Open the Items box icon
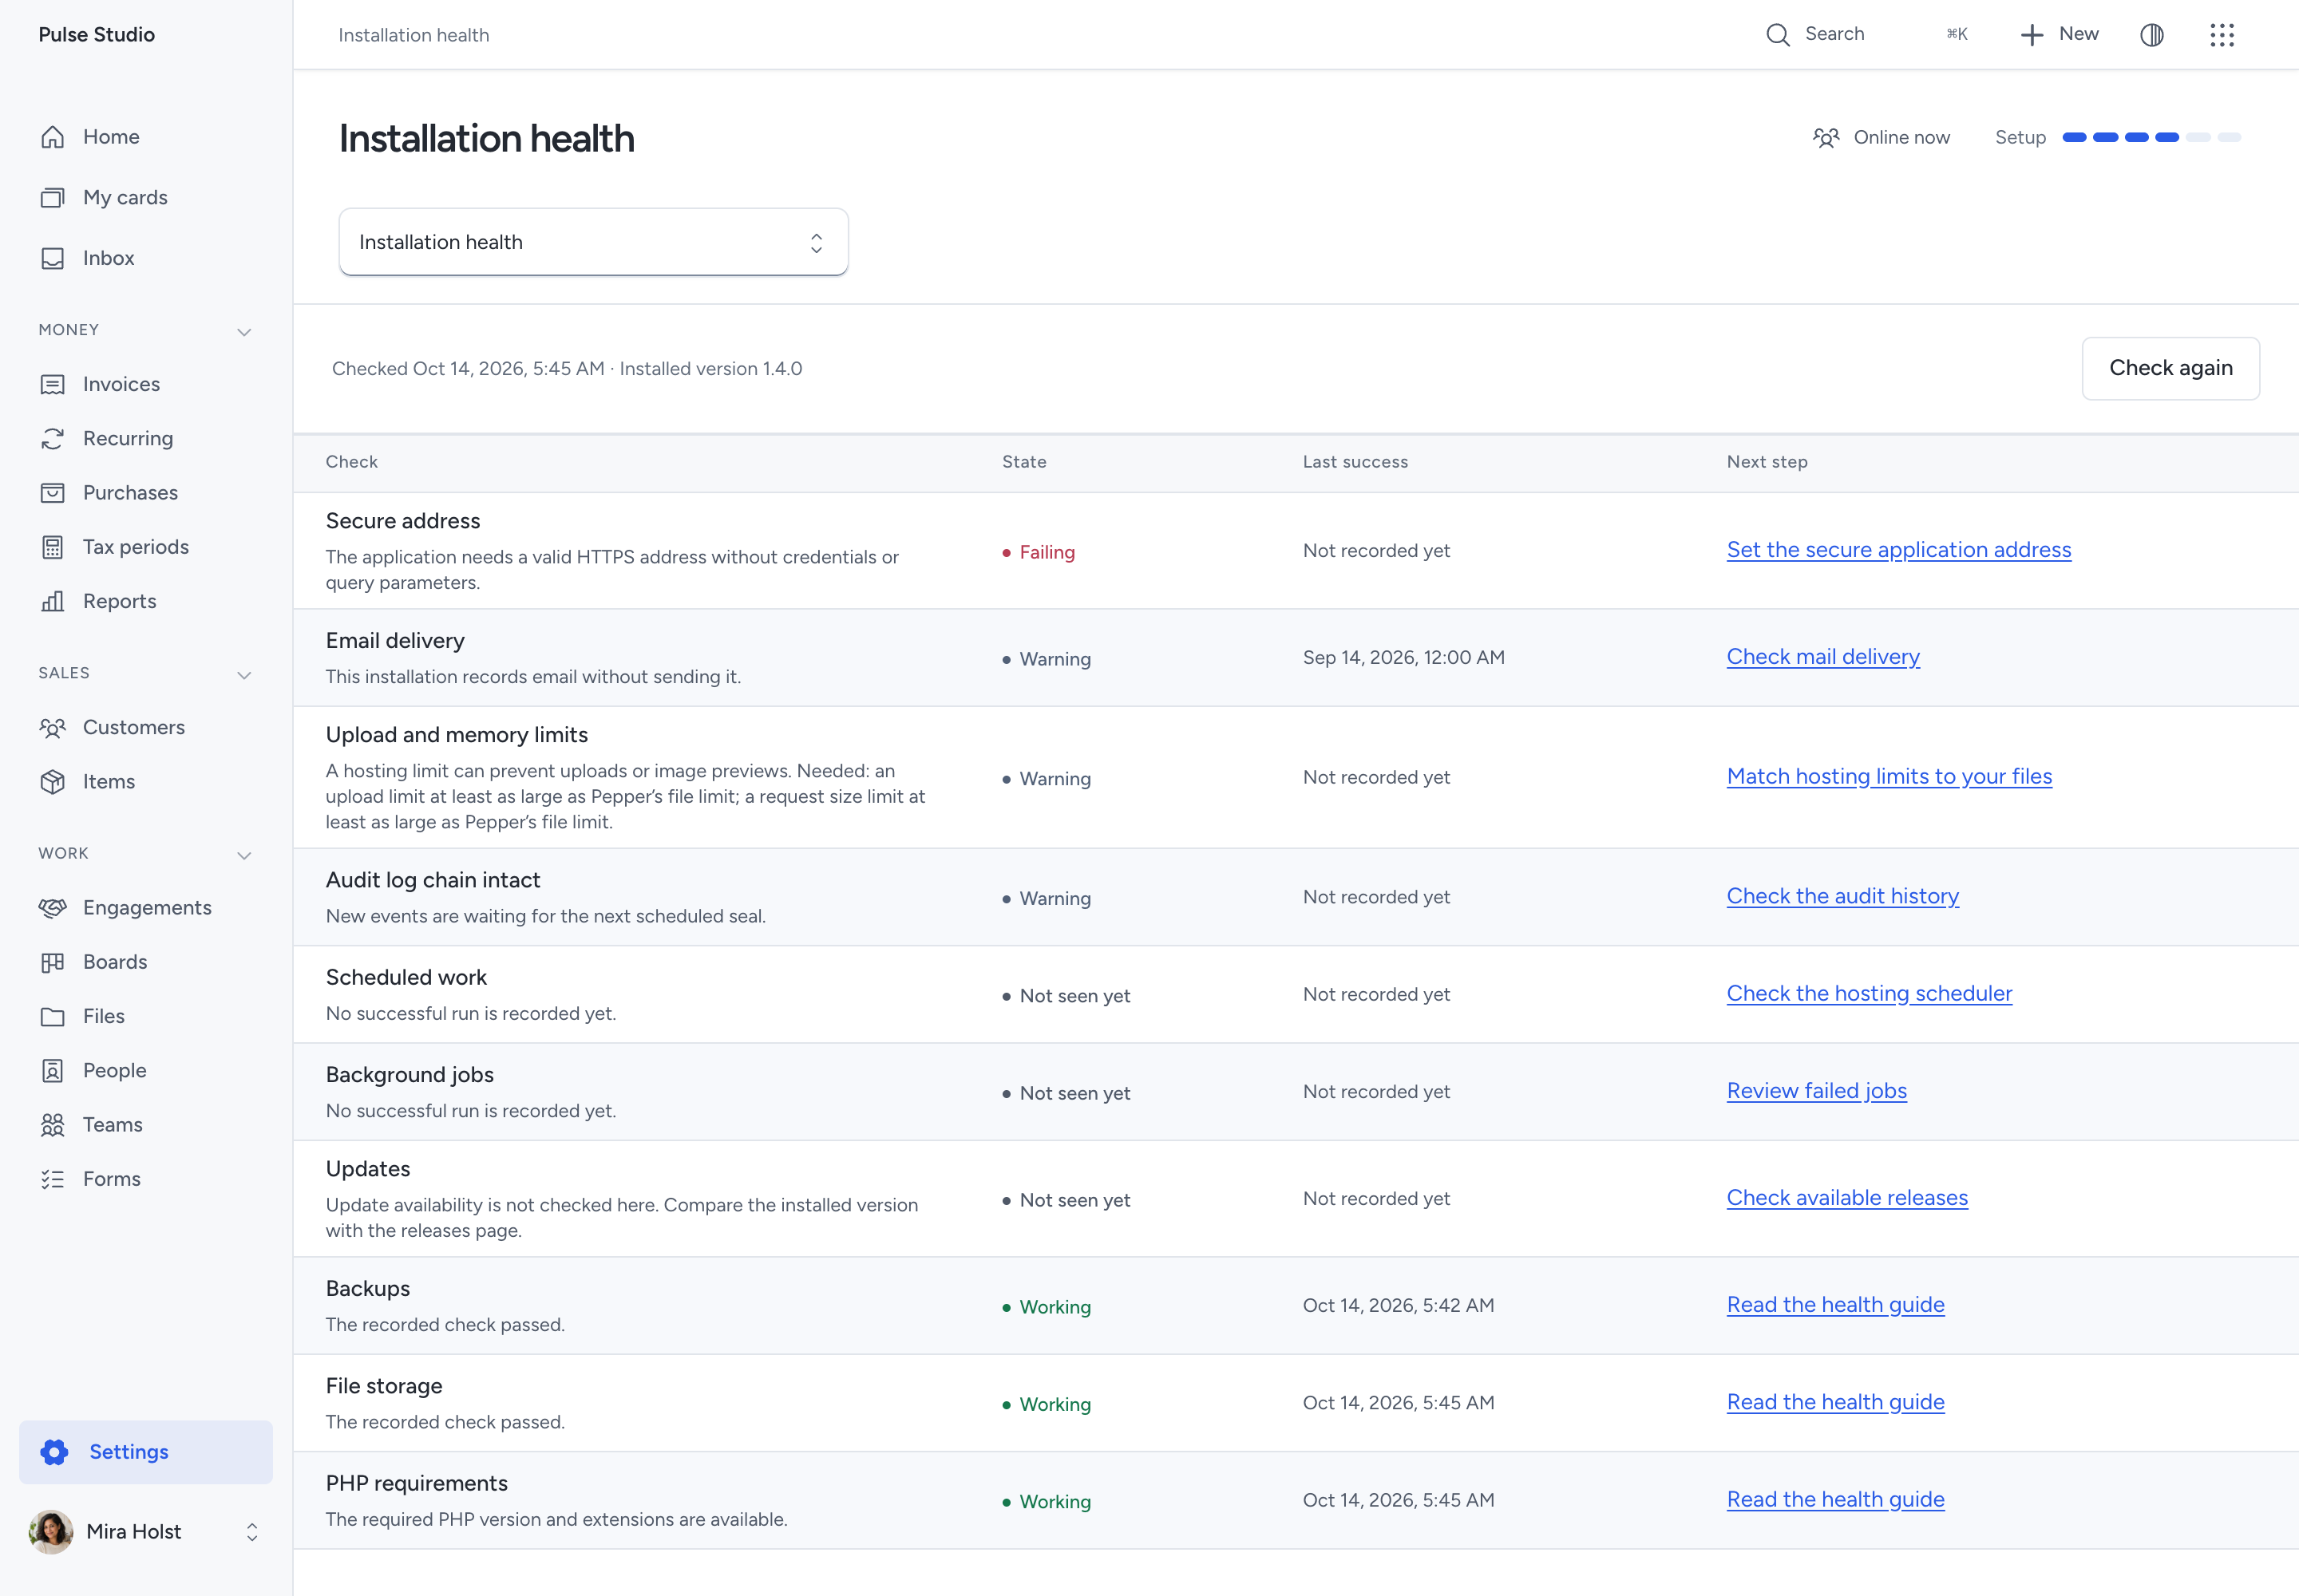Screen dimensions: 2299x1596 coord(52,781)
